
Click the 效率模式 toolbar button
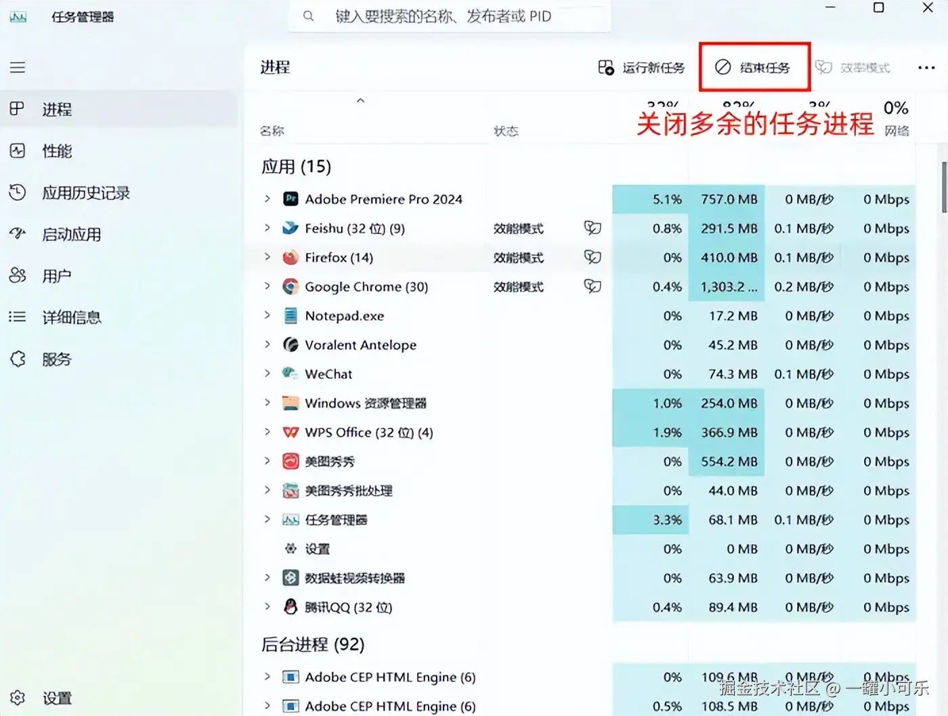(x=853, y=68)
